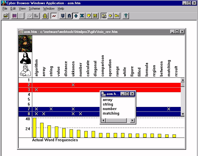This screenshot has width=198, height=156.
Task: Toggle the plus sign toolbar button
Action: tap(76, 16)
